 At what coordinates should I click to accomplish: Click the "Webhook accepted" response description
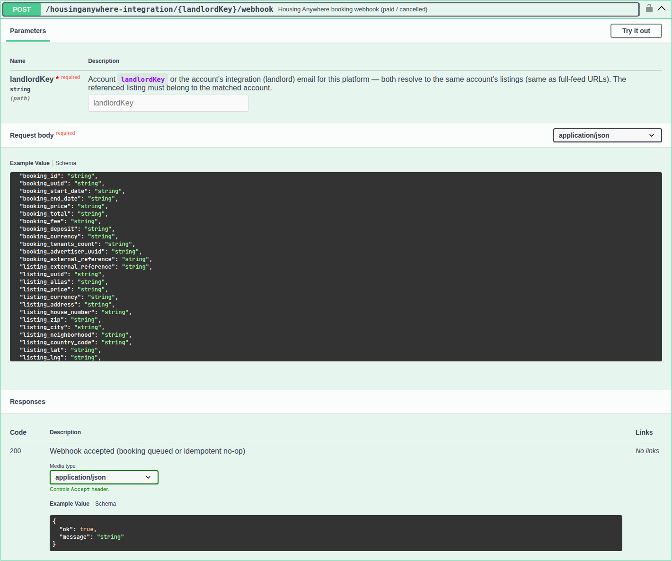[x=147, y=451]
